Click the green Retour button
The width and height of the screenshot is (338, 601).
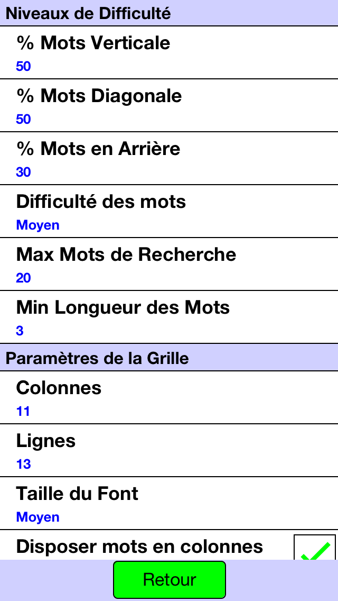coord(169,580)
